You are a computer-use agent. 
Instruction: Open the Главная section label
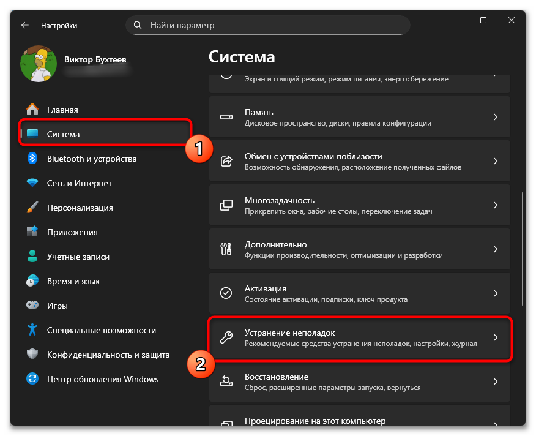pos(62,110)
